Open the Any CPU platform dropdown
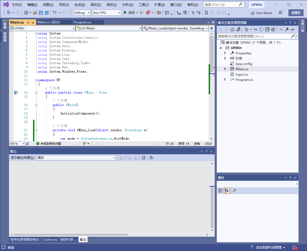 point(107,13)
